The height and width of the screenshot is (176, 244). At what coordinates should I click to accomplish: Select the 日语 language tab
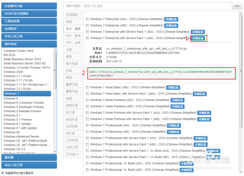click(x=73, y=70)
